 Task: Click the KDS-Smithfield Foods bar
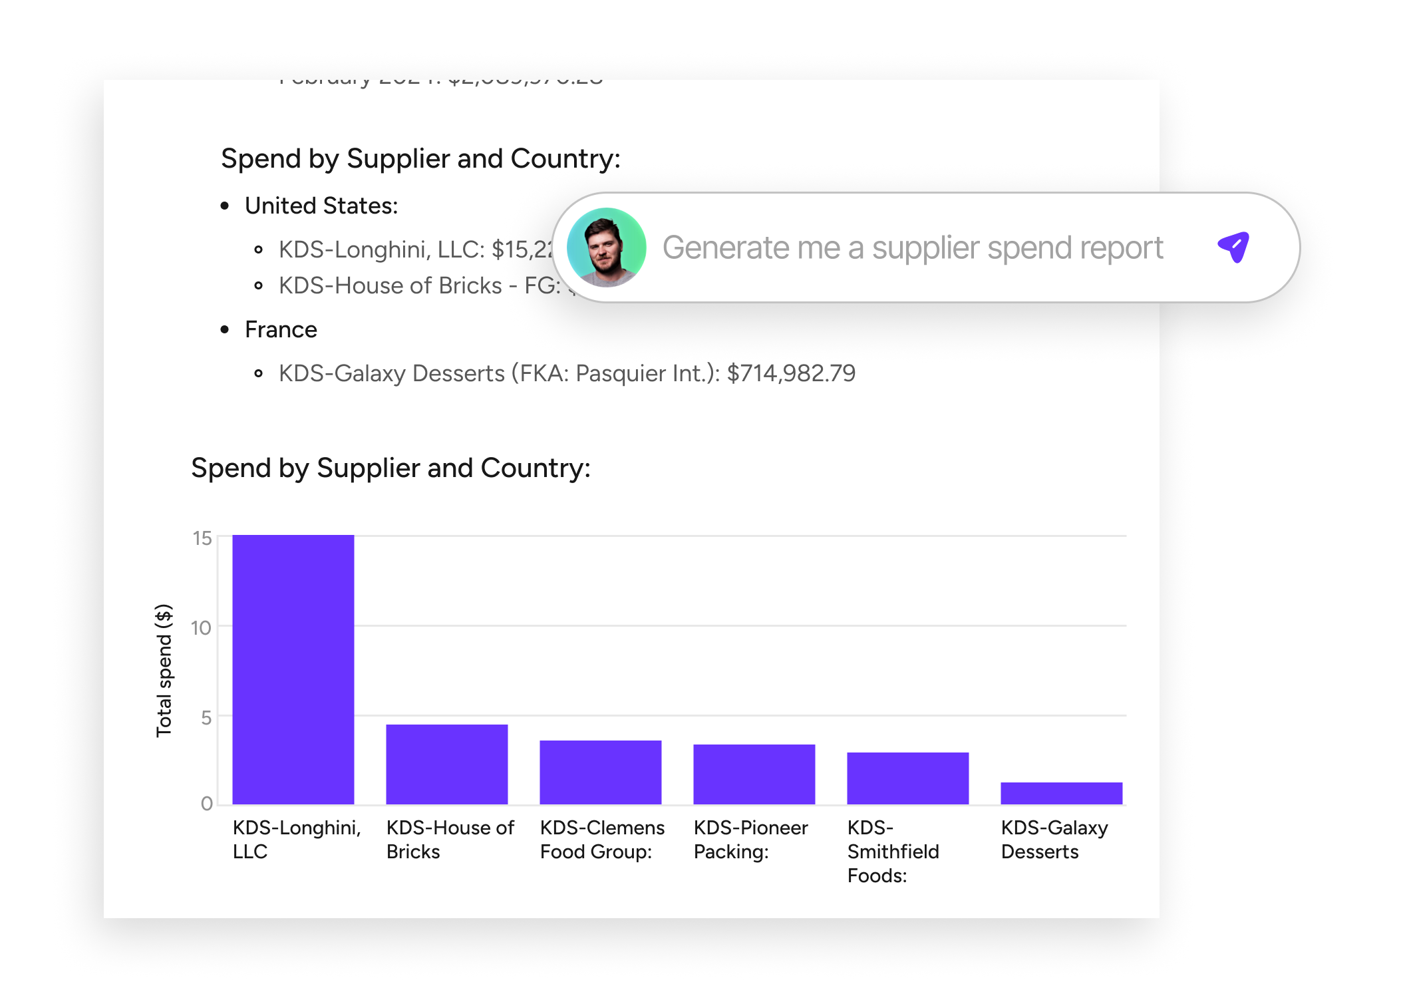(x=908, y=778)
